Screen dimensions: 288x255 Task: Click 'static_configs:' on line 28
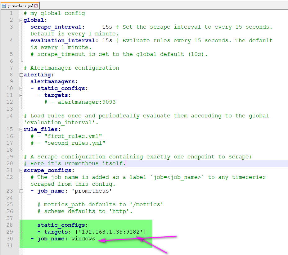tap(63, 225)
